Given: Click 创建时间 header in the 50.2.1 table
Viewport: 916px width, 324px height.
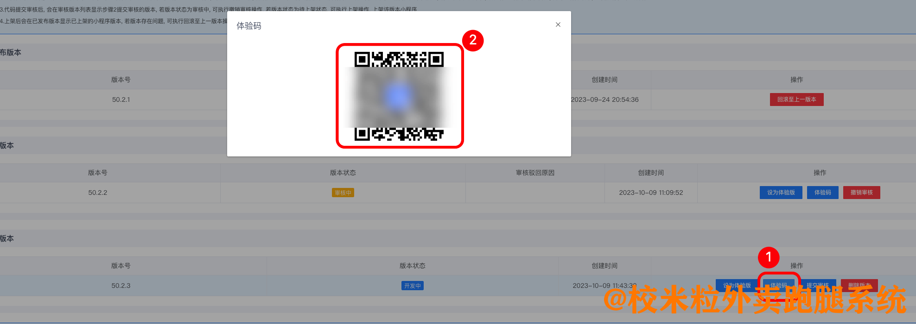Looking at the screenshot, I should 604,80.
